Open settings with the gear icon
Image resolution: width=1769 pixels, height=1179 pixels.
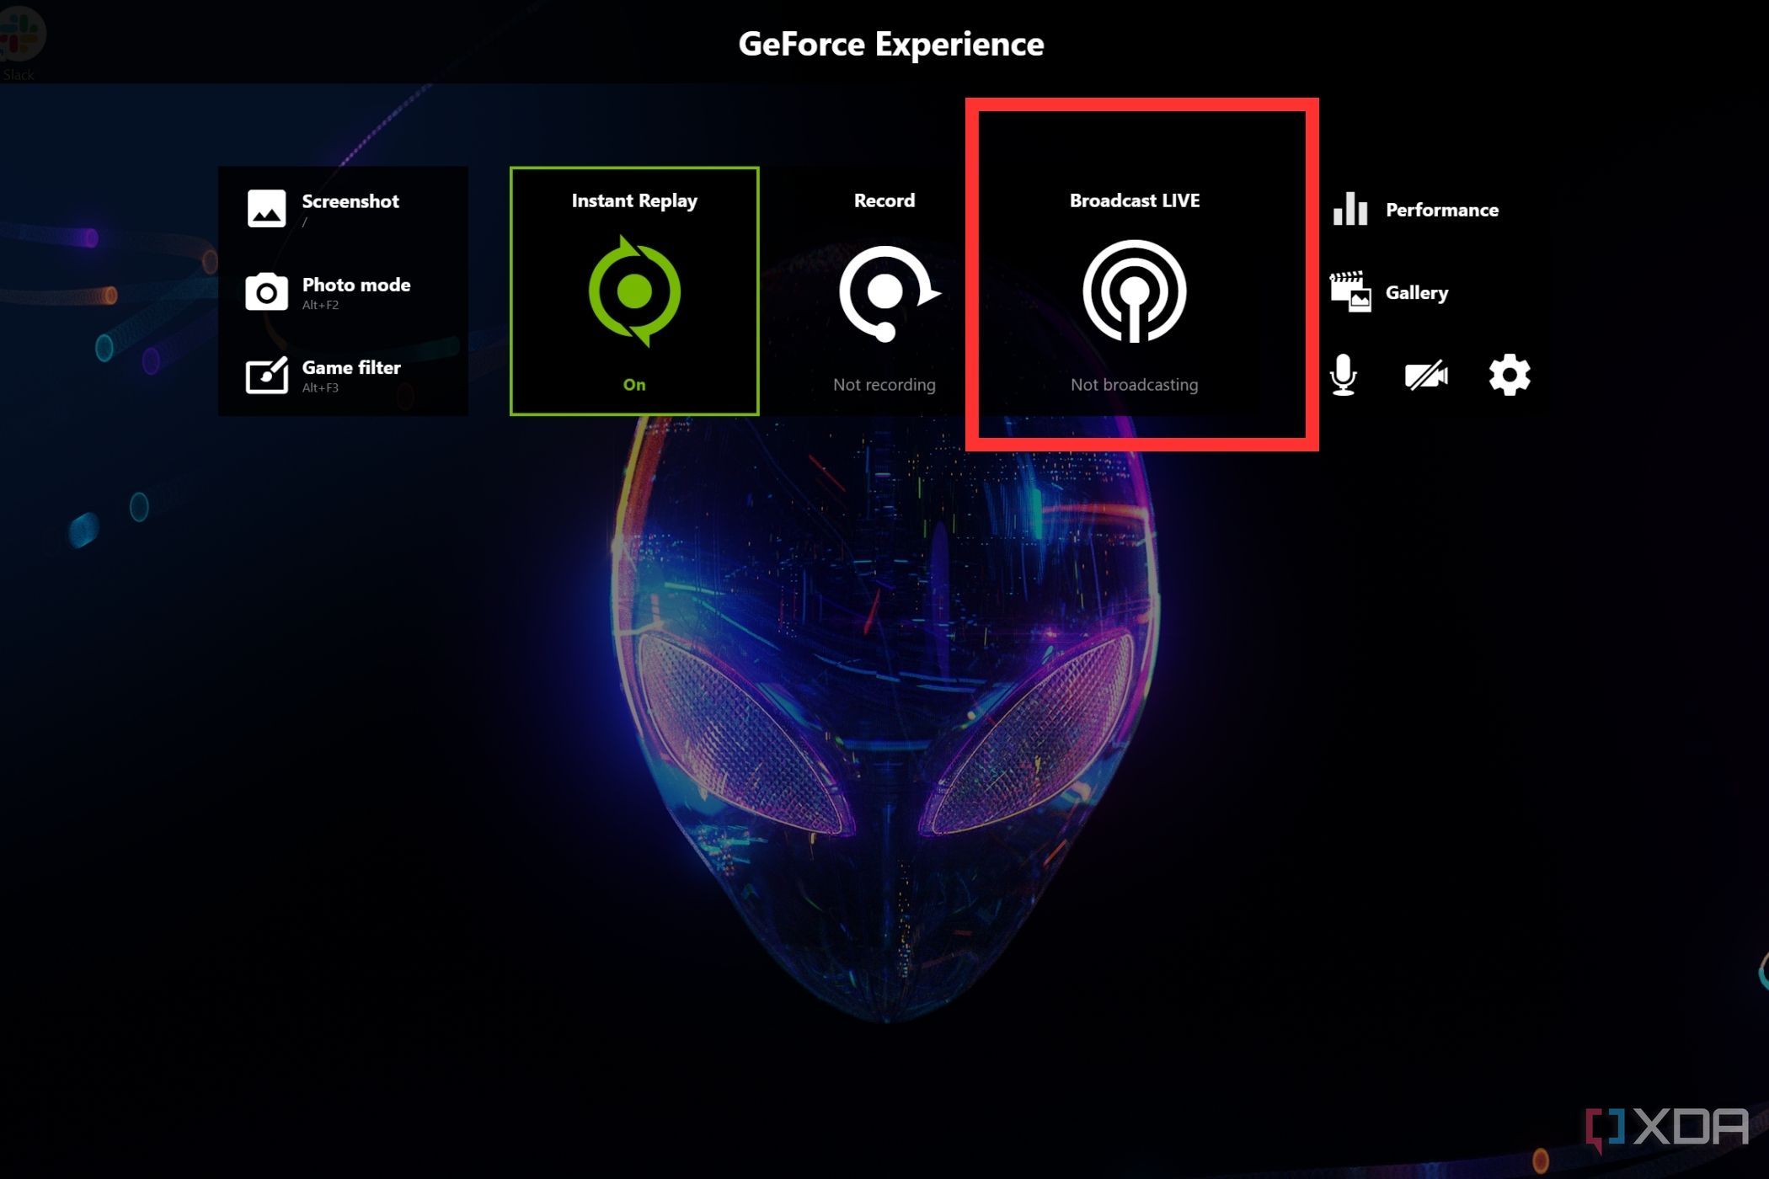[1510, 375]
